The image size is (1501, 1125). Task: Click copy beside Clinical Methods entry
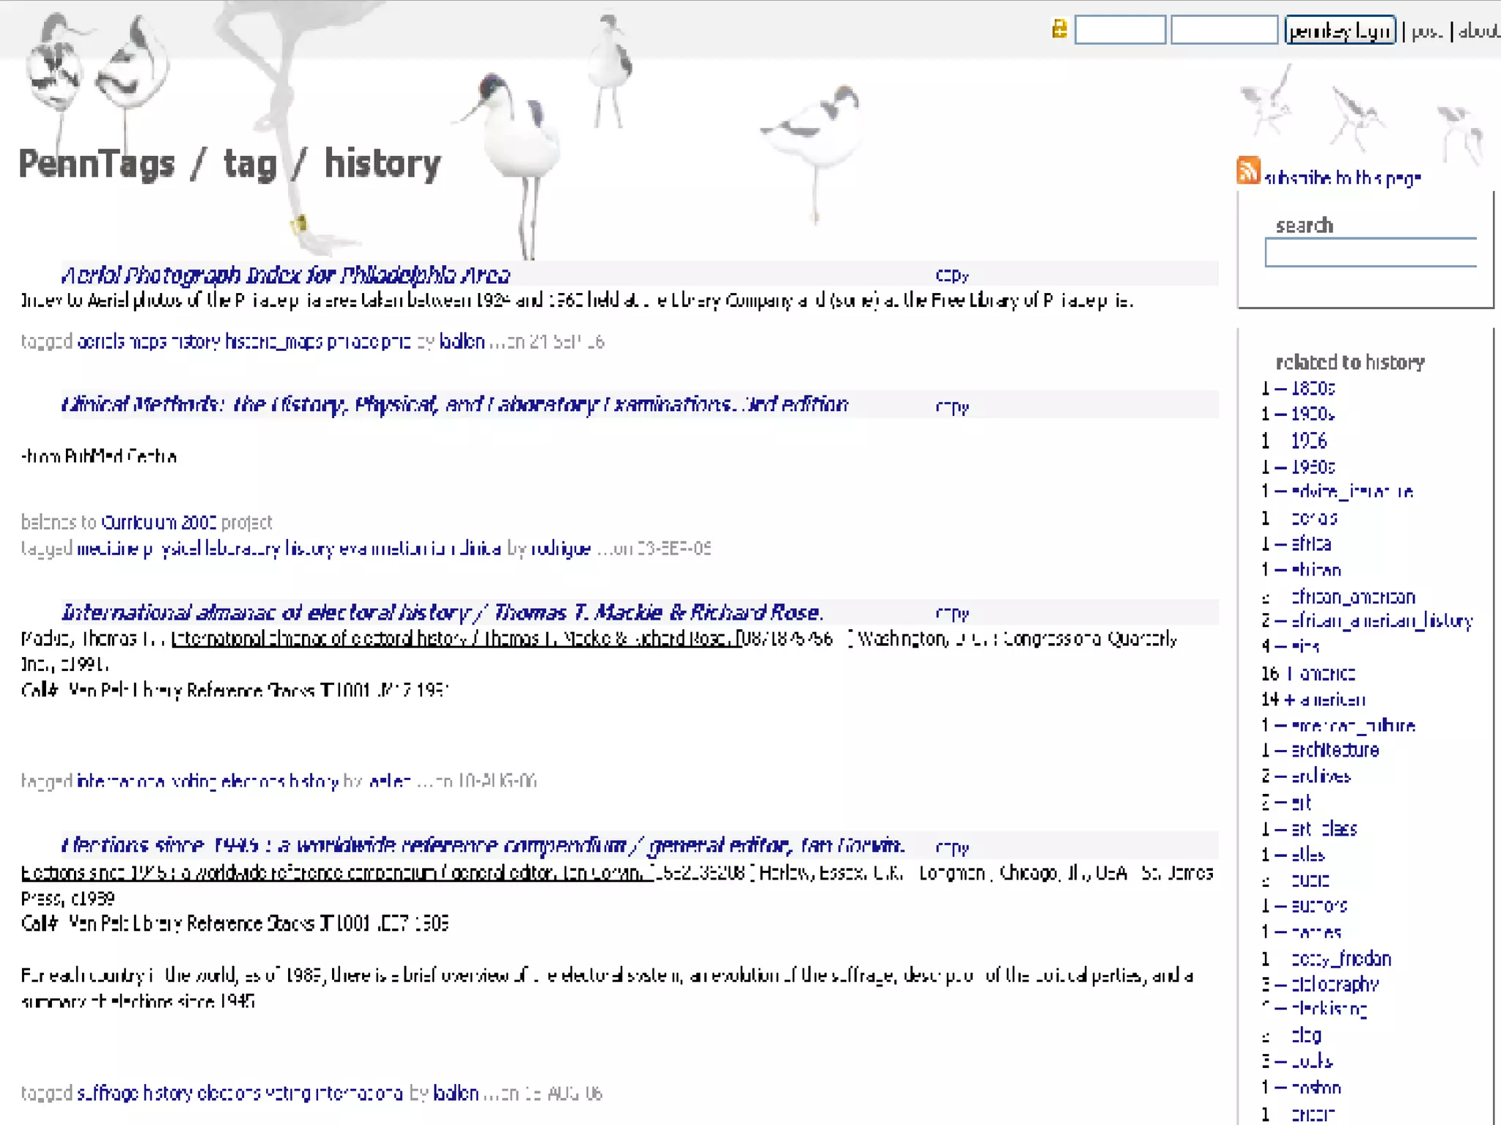pos(951,406)
